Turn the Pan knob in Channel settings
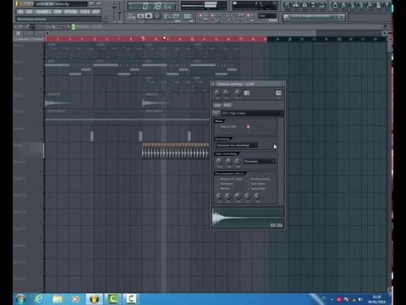The width and height of the screenshot is (406, 305). pyautogui.click(x=217, y=92)
